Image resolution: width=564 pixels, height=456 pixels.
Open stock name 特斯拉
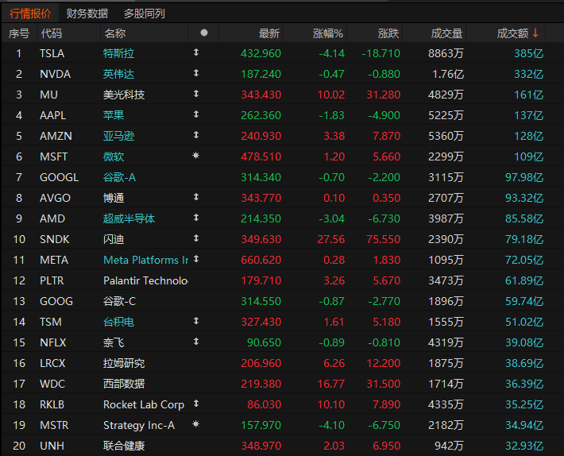tap(118, 53)
